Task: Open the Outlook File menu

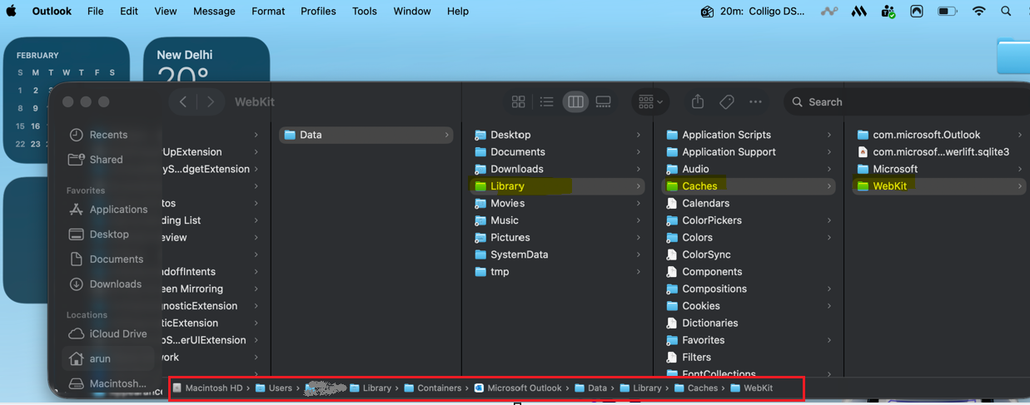Action: pyautogui.click(x=96, y=11)
